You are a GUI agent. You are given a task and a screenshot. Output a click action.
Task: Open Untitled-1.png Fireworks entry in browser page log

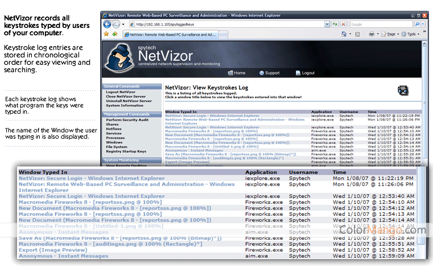click(212, 147)
